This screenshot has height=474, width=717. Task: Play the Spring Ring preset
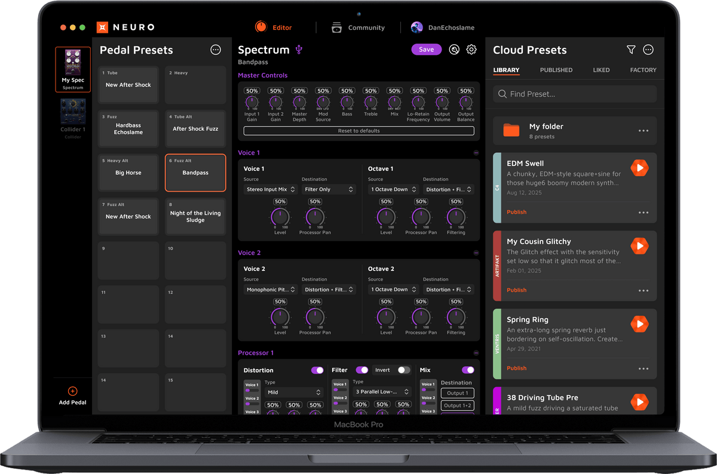point(639,324)
